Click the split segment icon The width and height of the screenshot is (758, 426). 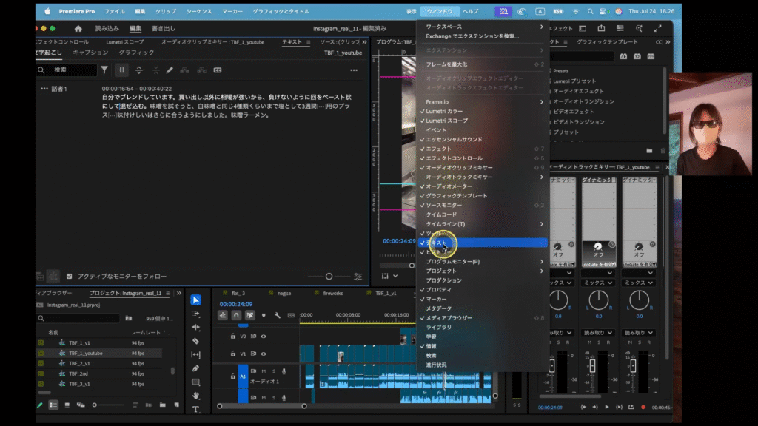138,70
